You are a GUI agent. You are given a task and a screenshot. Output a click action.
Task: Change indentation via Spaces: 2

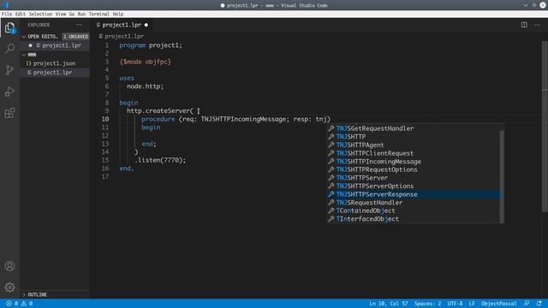[x=428, y=304]
